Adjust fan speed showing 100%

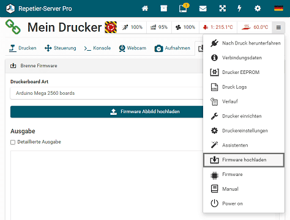coord(185,28)
